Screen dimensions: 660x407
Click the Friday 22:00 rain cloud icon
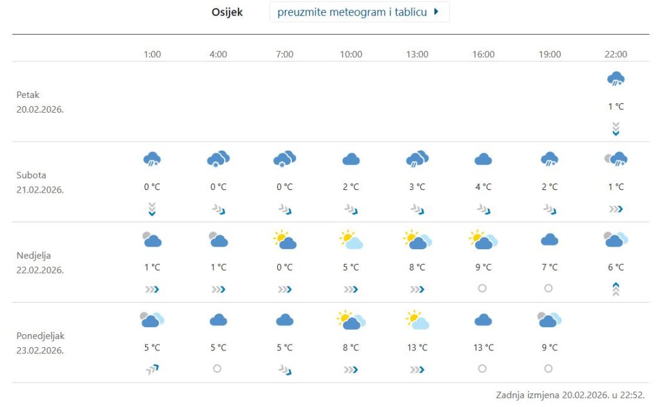[616, 79]
